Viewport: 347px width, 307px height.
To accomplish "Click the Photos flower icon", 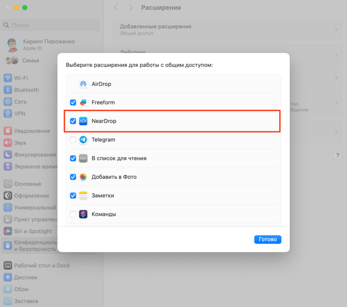I will [x=83, y=177].
